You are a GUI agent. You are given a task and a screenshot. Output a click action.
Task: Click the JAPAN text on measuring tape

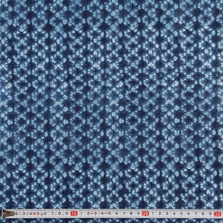(x=106, y=213)
